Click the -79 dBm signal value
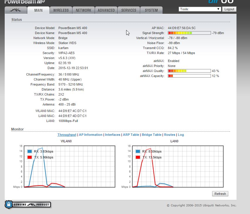This screenshot has height=214, width=250. (x=218, y=33)
